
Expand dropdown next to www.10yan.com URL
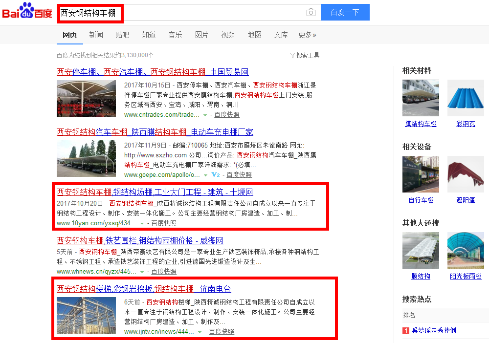[142, 223]
